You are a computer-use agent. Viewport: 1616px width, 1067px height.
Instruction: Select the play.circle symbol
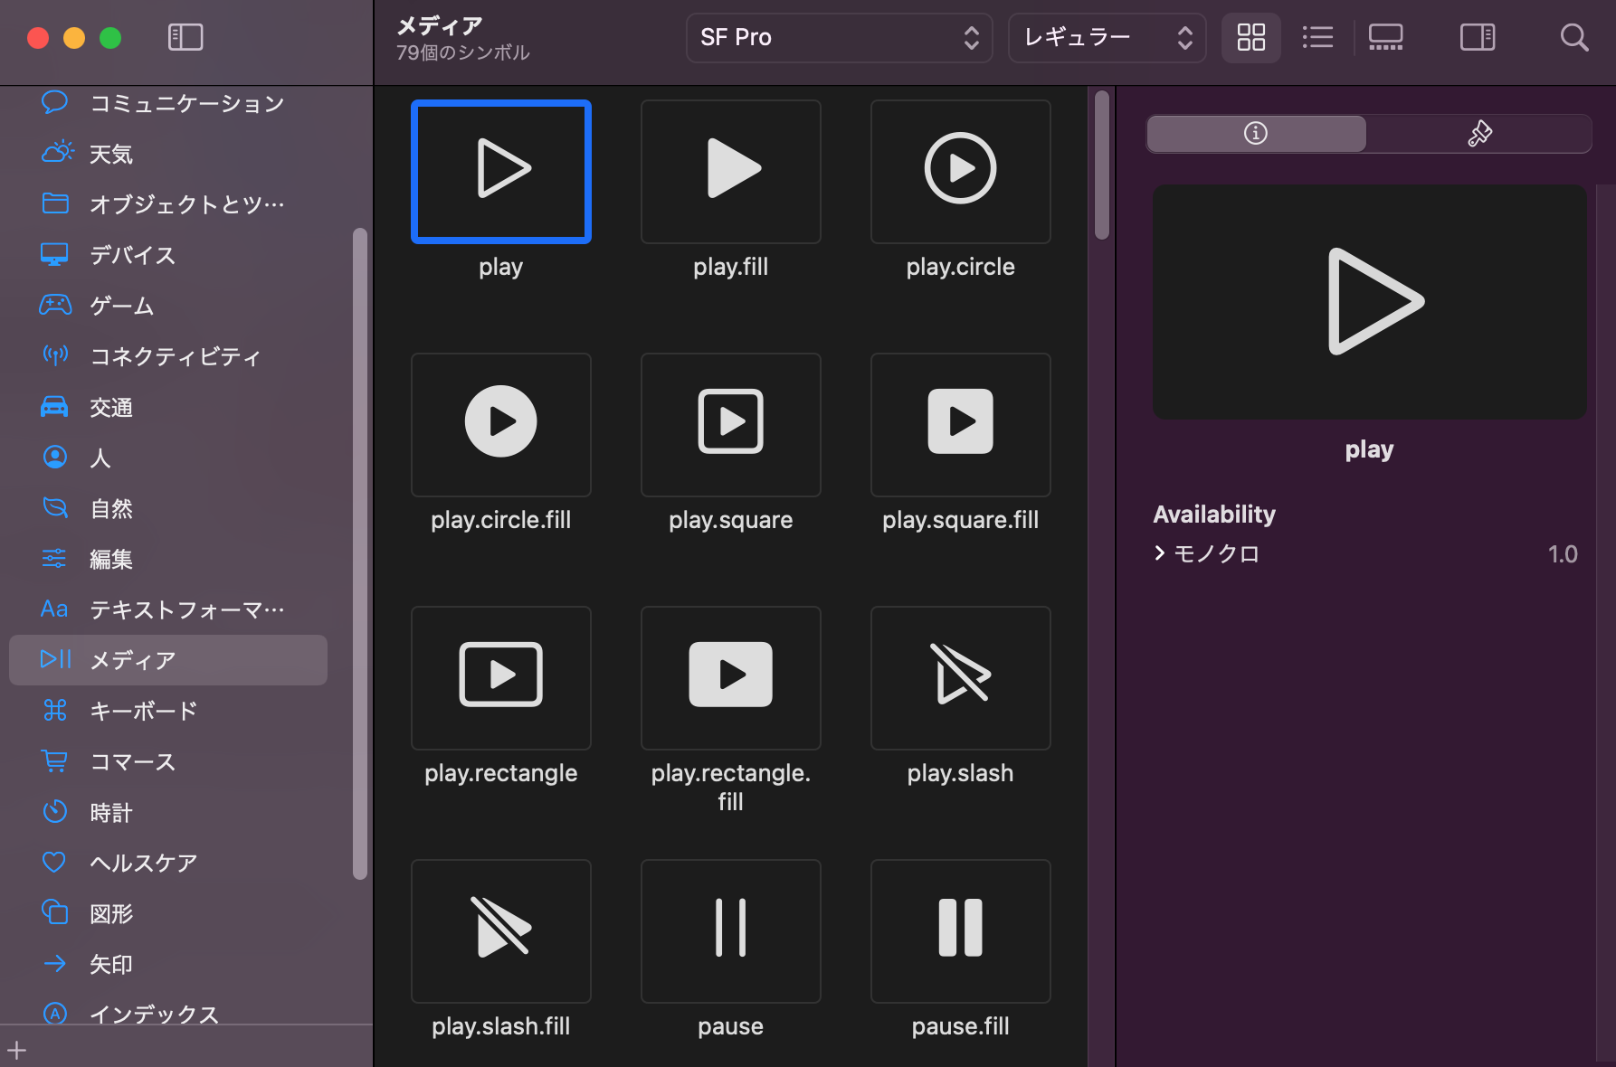click(961, 172)
